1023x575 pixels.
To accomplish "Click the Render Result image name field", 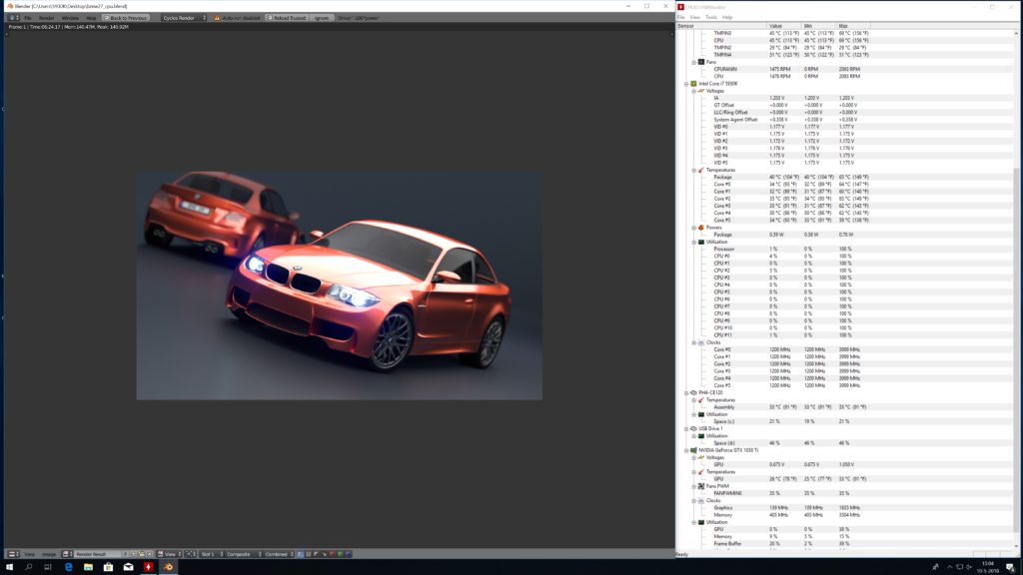I will [x=97, y=554].
